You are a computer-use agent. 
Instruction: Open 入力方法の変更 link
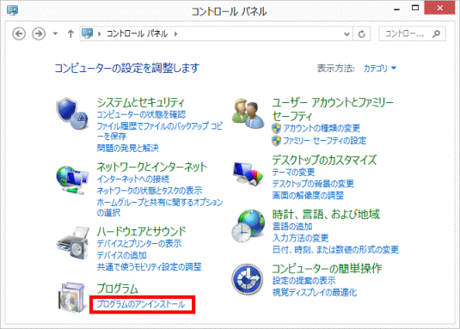point(300,238)
